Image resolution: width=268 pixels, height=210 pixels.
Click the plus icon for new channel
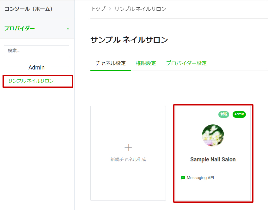click(x=128, y=147)
